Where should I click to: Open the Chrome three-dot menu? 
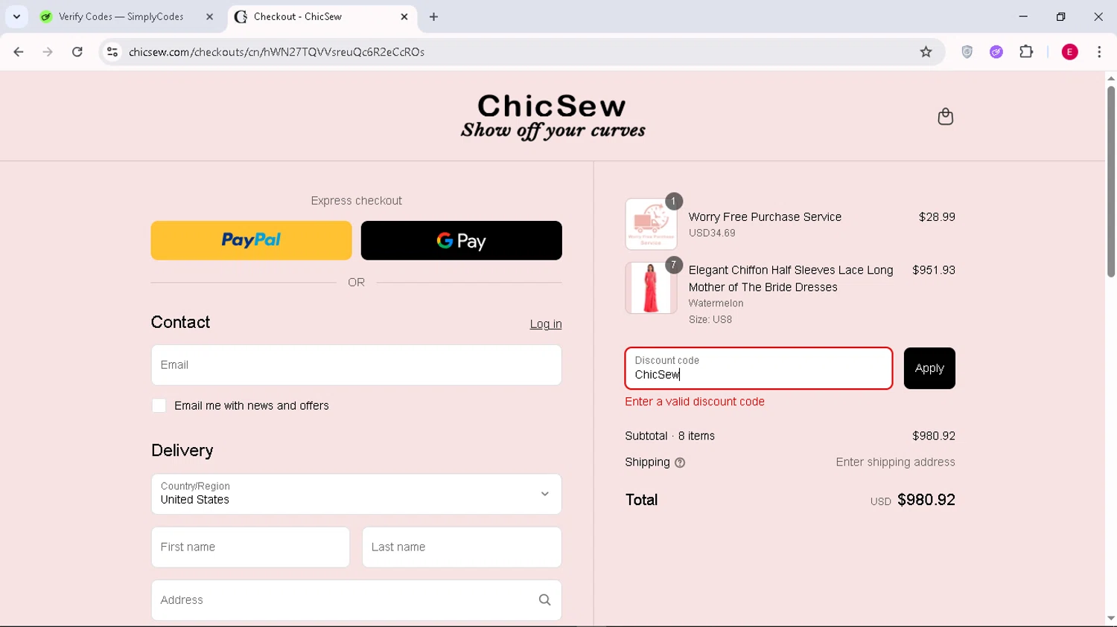pos(1099,52)
